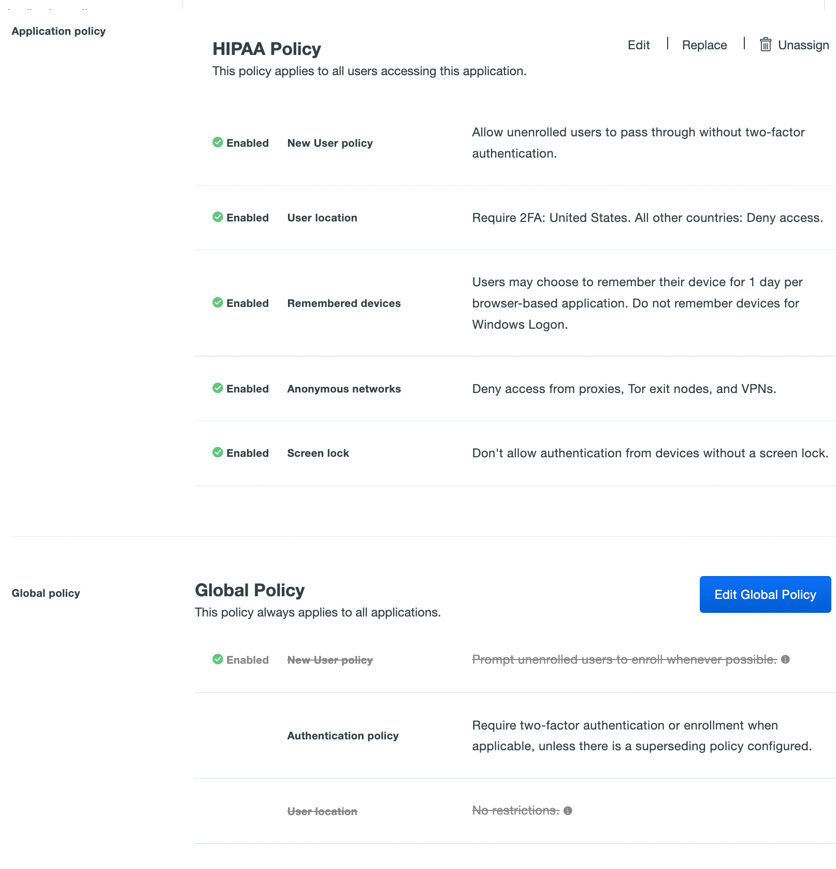
Task: Toggle the New User policy pass-through setting
Action: [x=329, y=143]
